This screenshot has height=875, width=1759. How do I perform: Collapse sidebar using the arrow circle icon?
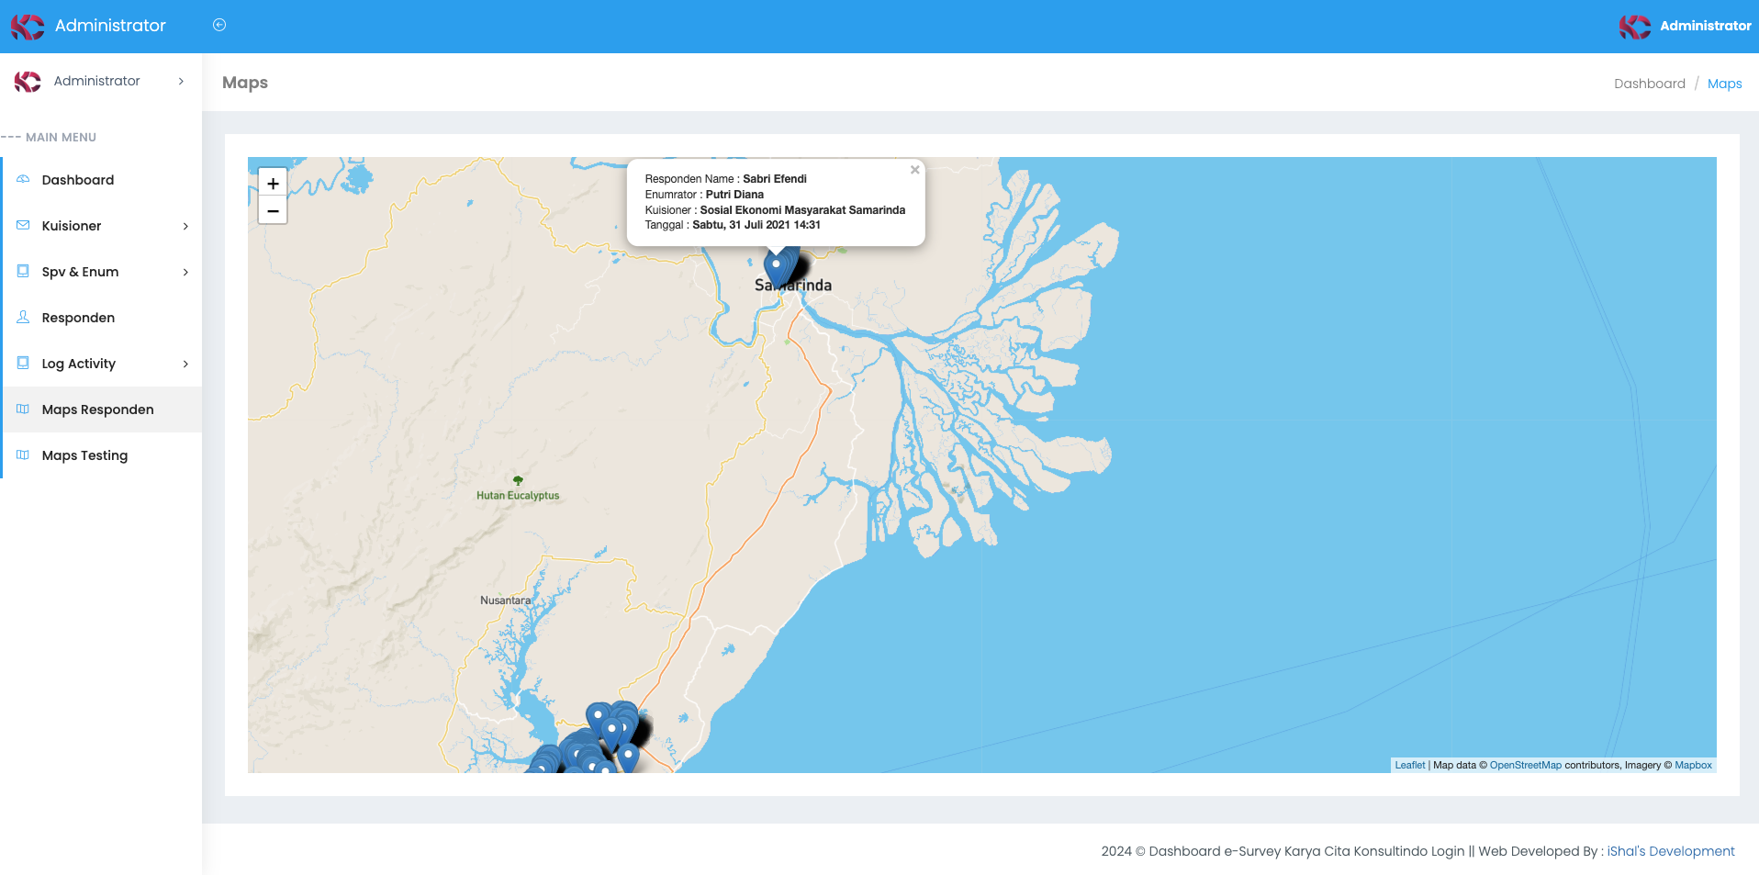(219, 25)
